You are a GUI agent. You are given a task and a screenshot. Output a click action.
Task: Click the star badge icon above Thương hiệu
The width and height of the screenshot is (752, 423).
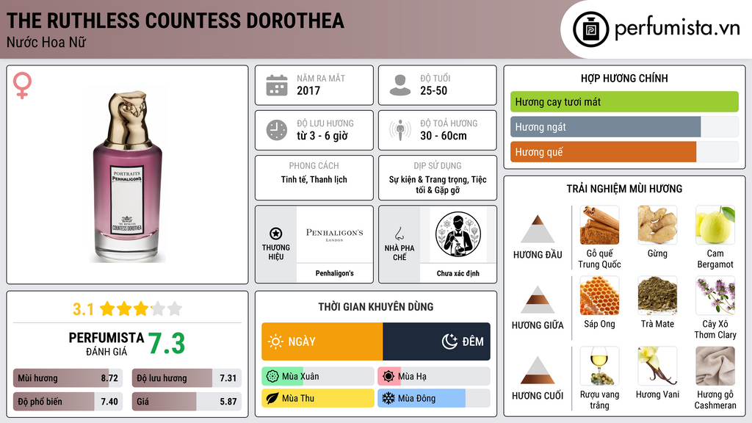(276, 234)
